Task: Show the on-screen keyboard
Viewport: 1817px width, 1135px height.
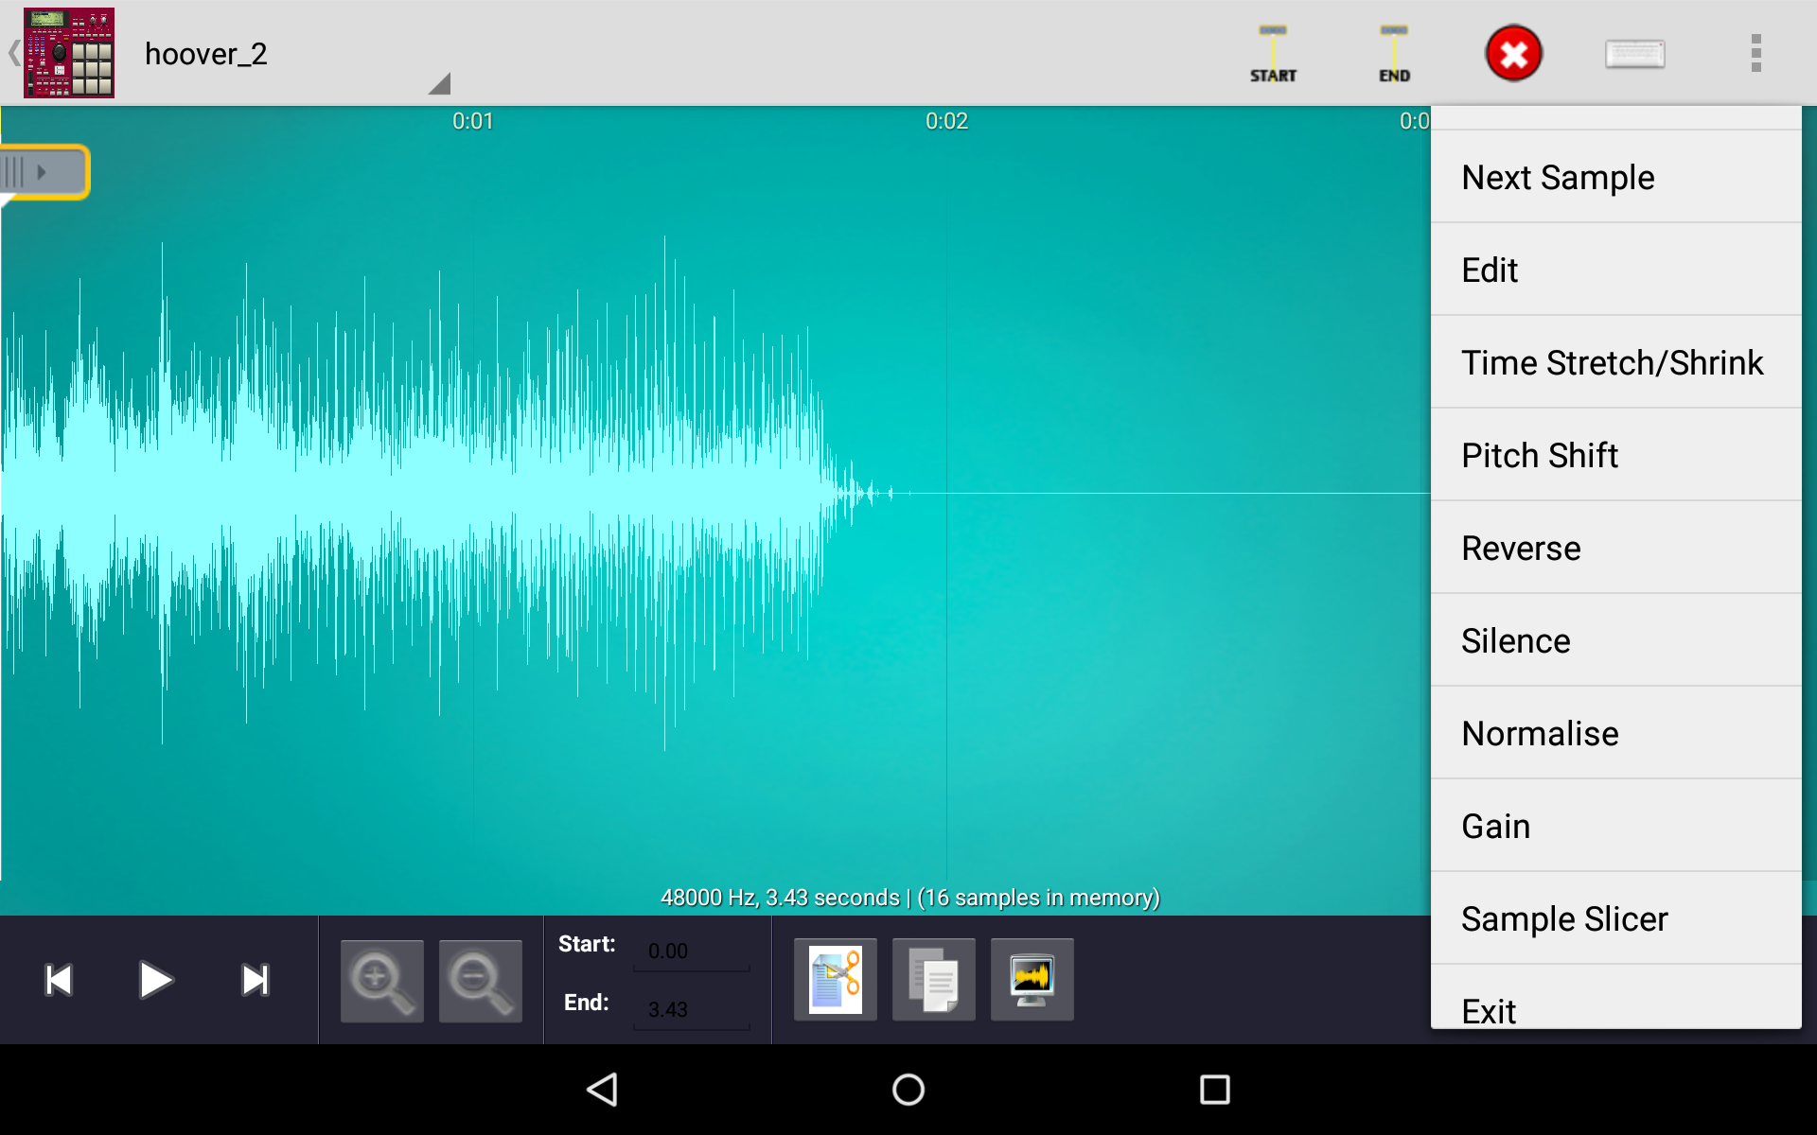Action: [x=1636, y=54]
